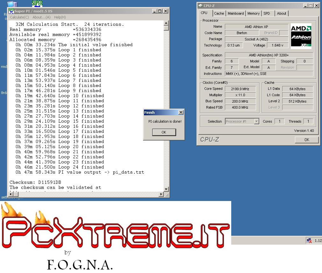Click the Bus Speed value 200.0 MHz

(240, 101)
